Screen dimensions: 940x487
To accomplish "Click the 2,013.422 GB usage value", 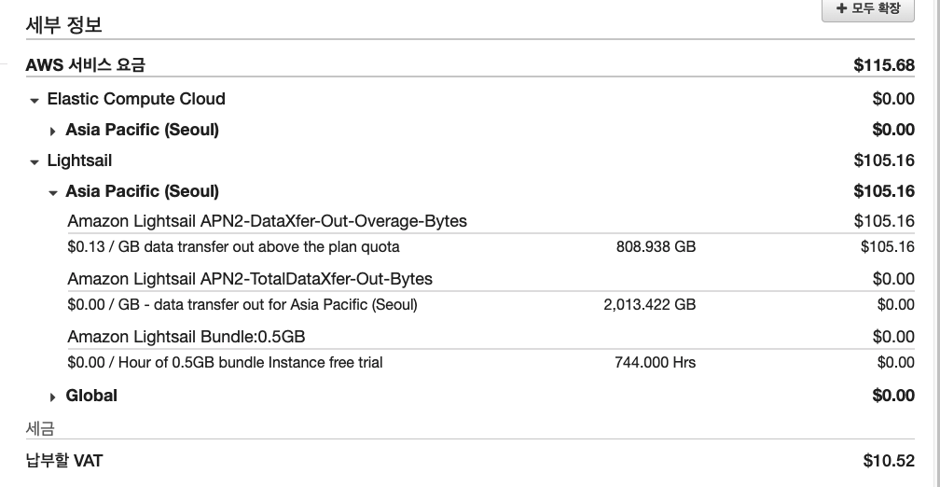I will [x=649, y=304].
